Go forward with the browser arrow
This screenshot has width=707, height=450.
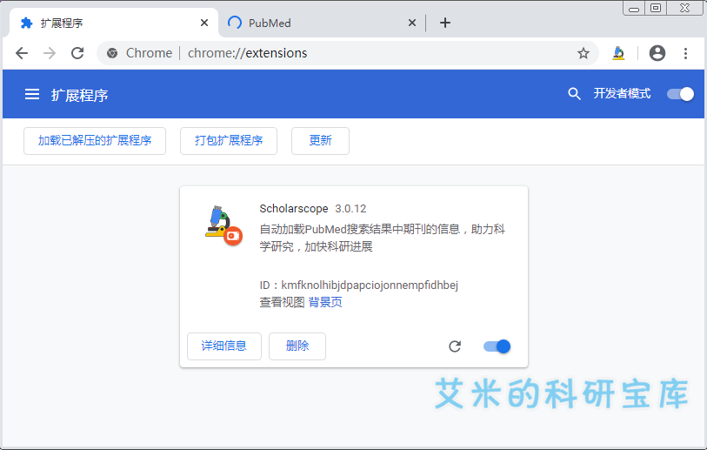pyautogui.click(x=50, y=53)
